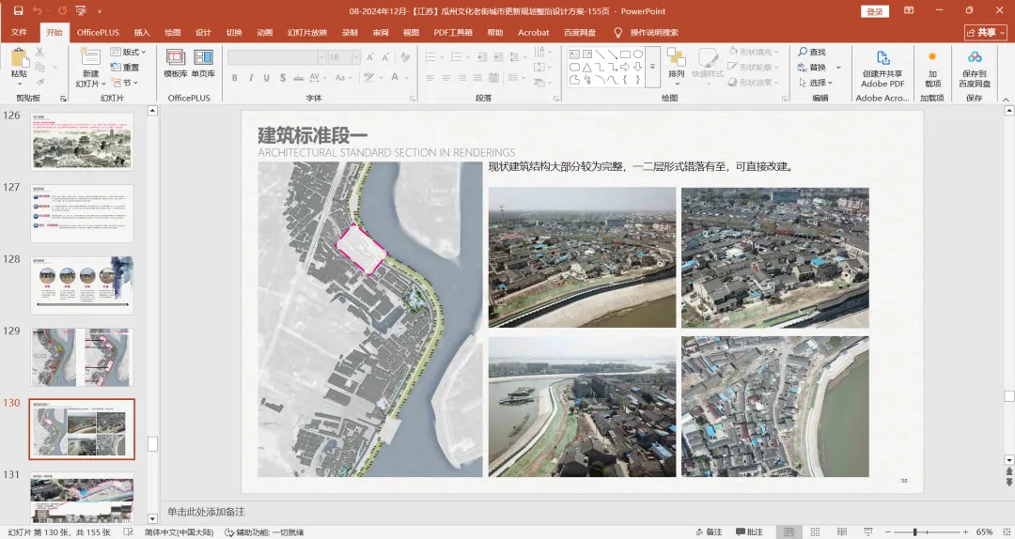
Task: Expand the 版式 layout dropdown
Action: point(129,52)
